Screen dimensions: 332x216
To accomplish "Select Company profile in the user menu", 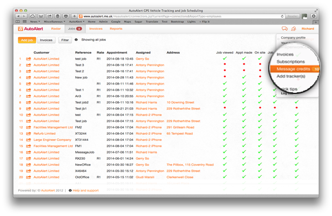I will 293,38.
